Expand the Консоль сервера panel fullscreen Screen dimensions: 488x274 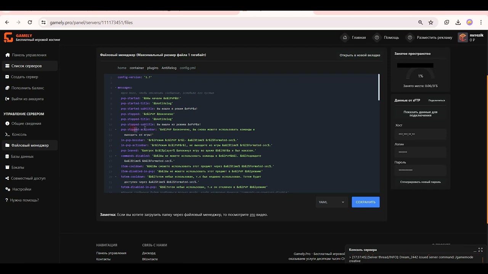481,250
